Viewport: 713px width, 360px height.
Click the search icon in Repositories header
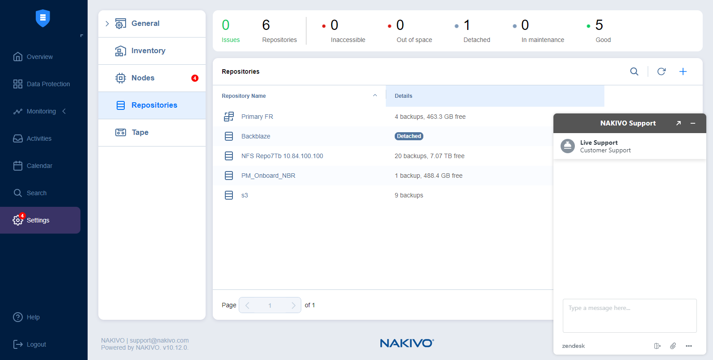click(634, 71)
